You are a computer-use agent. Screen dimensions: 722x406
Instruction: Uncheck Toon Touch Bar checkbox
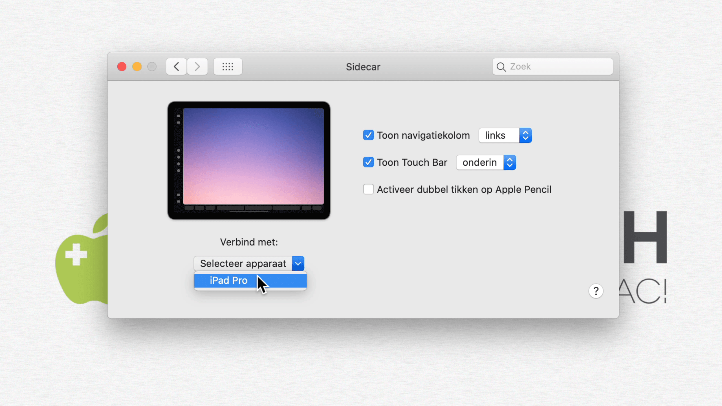click(368, 162)
